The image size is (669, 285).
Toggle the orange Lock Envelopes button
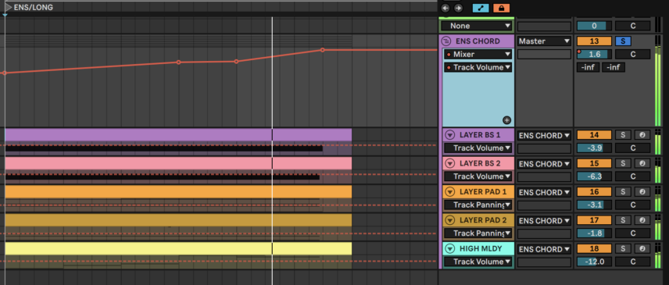click(x=501, y=8)
